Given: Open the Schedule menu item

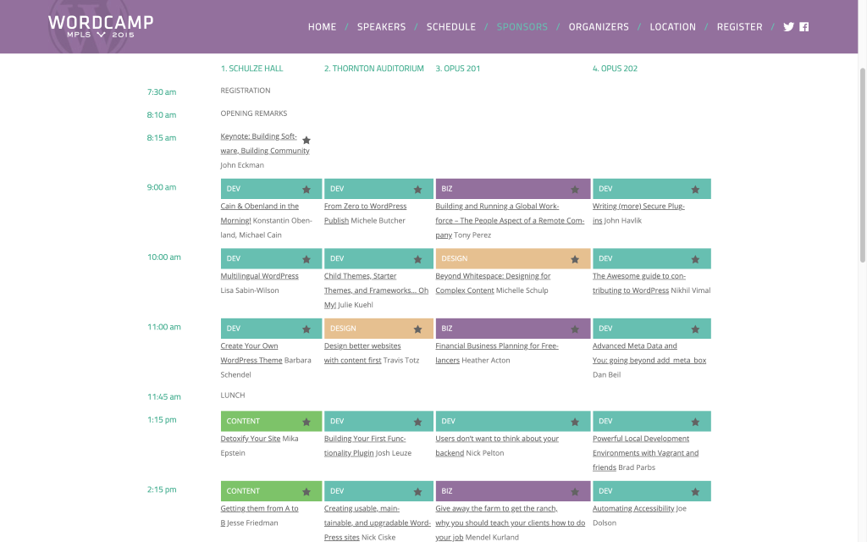Looking at the screenshot, I should click(450, 27).
